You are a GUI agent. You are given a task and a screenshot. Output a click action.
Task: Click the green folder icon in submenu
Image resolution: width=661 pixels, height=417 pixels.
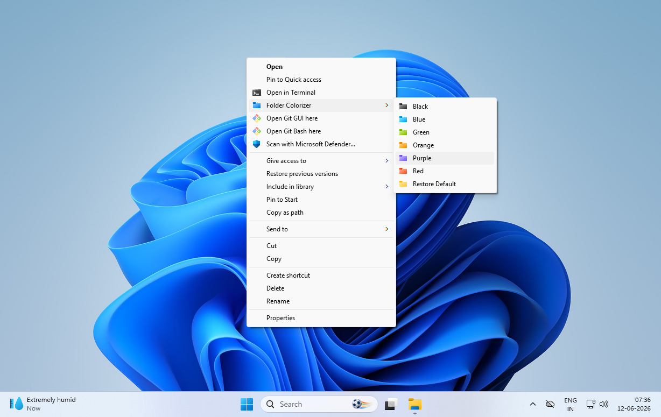coord(403,132)
